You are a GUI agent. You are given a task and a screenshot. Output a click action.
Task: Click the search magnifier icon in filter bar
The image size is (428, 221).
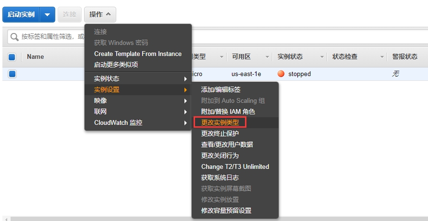pyautogui.click(x=14, y=37)
